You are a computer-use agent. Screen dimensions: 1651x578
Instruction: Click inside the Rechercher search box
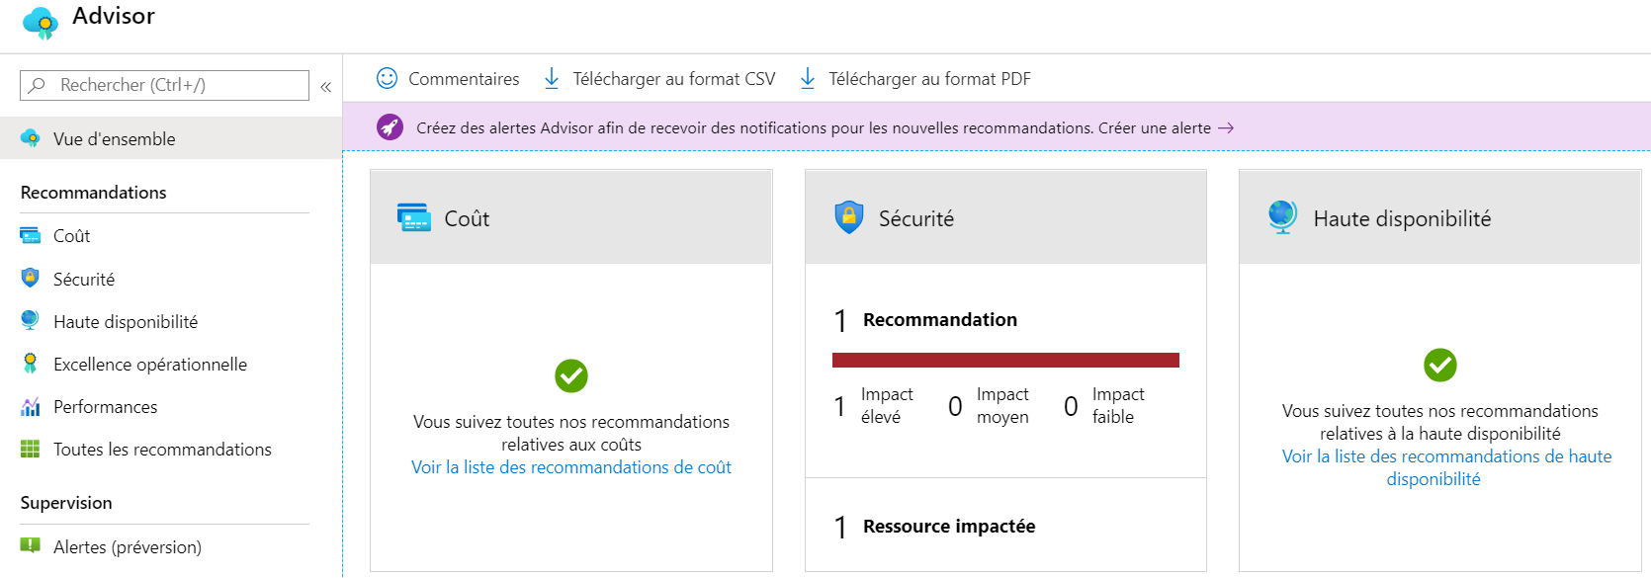coord(164,85)
